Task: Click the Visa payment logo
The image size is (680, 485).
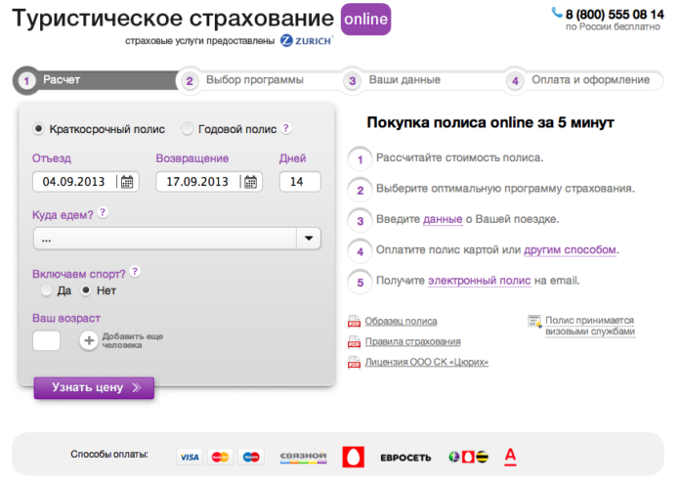Action: tap(190, 457)
